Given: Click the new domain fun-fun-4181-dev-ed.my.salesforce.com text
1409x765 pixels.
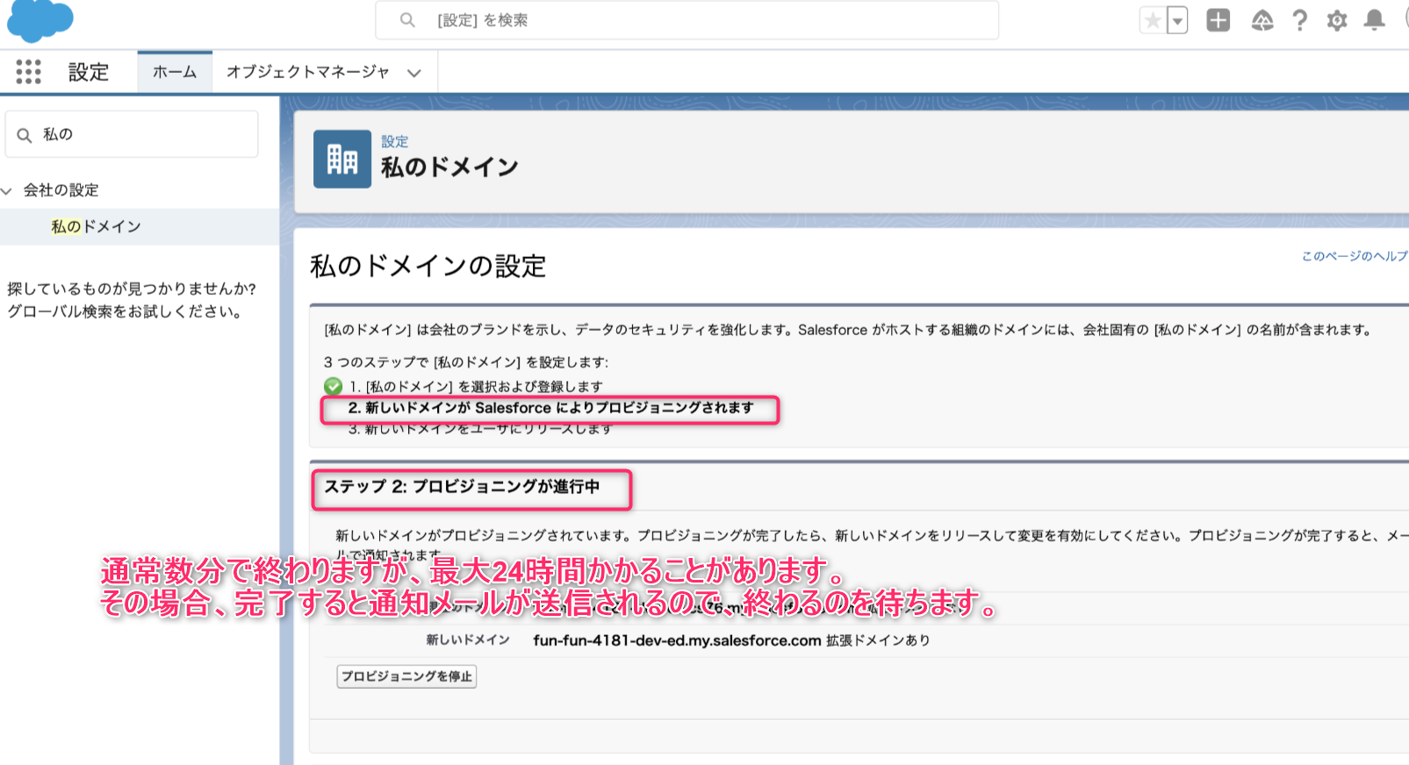Looking at the screenshot, I should tap(677, 640).
